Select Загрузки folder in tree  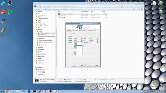pos(40,29)
